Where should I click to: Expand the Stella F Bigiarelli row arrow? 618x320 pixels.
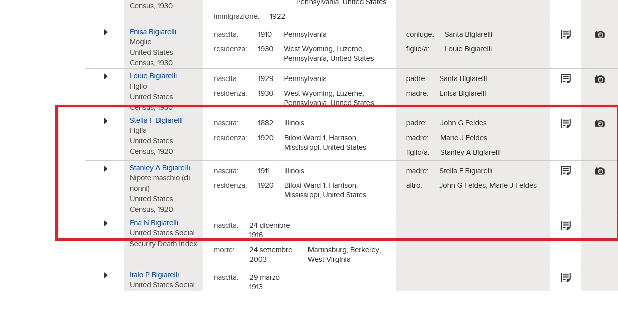(106, 121)
